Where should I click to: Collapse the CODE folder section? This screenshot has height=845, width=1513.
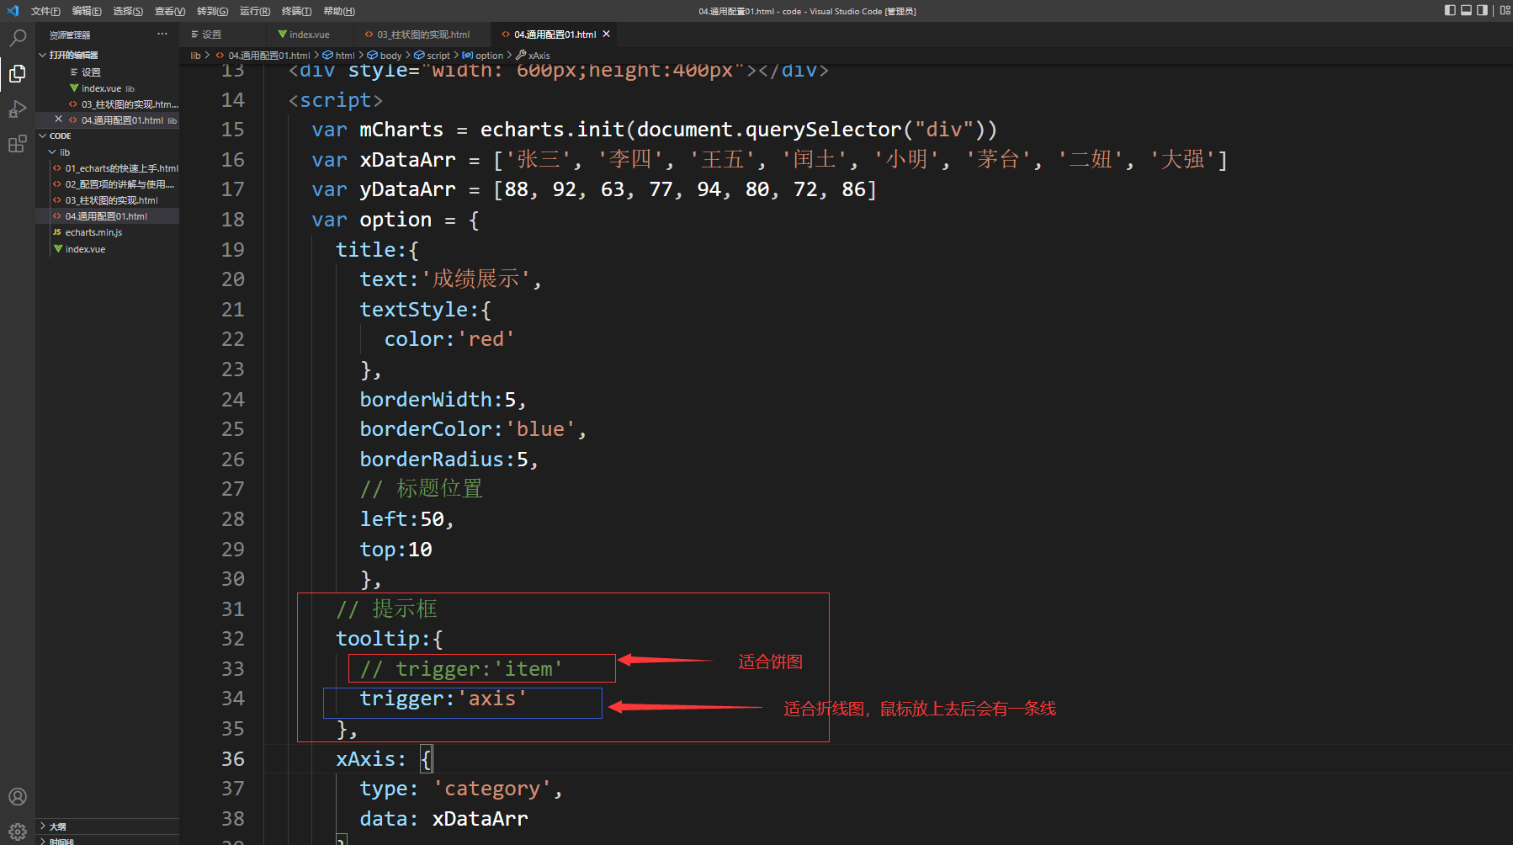click(x=60, y=136)
